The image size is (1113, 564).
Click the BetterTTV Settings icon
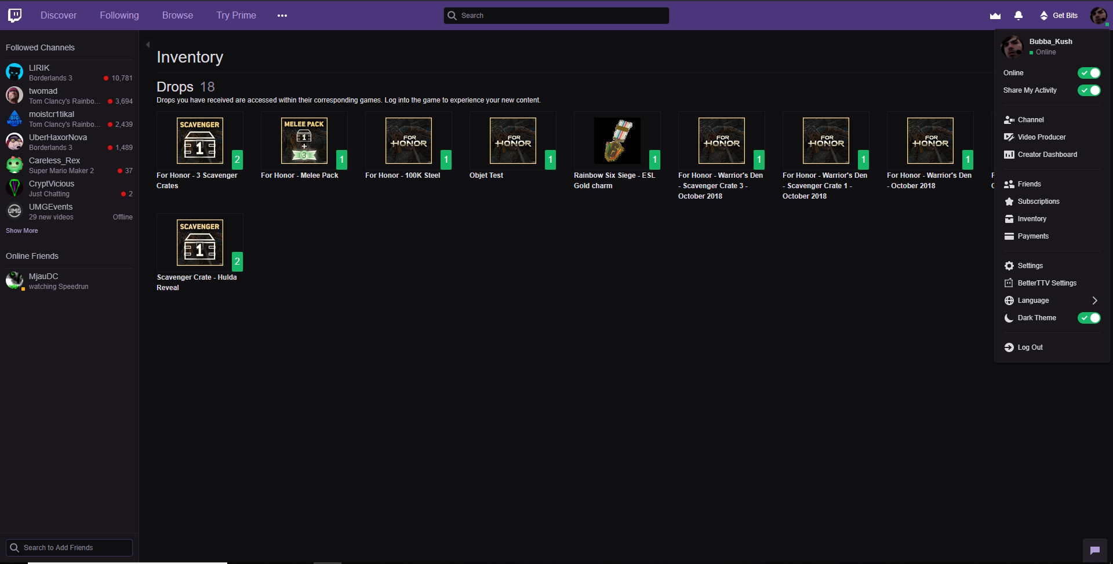1009,283
